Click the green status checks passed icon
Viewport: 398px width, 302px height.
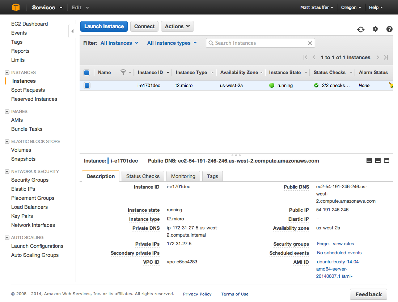coord(316,85)
